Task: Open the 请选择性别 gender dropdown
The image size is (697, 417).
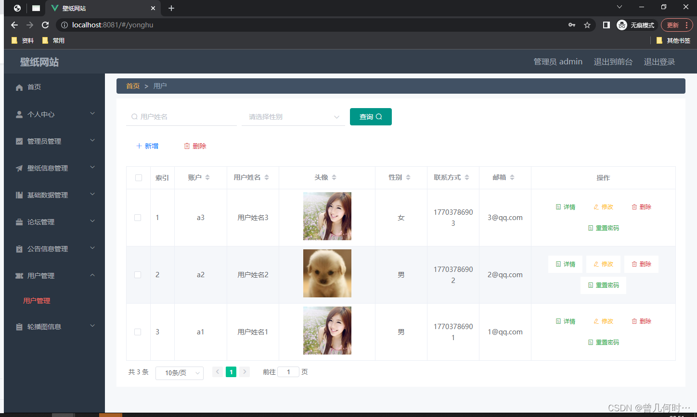Action: coord(293,116)
